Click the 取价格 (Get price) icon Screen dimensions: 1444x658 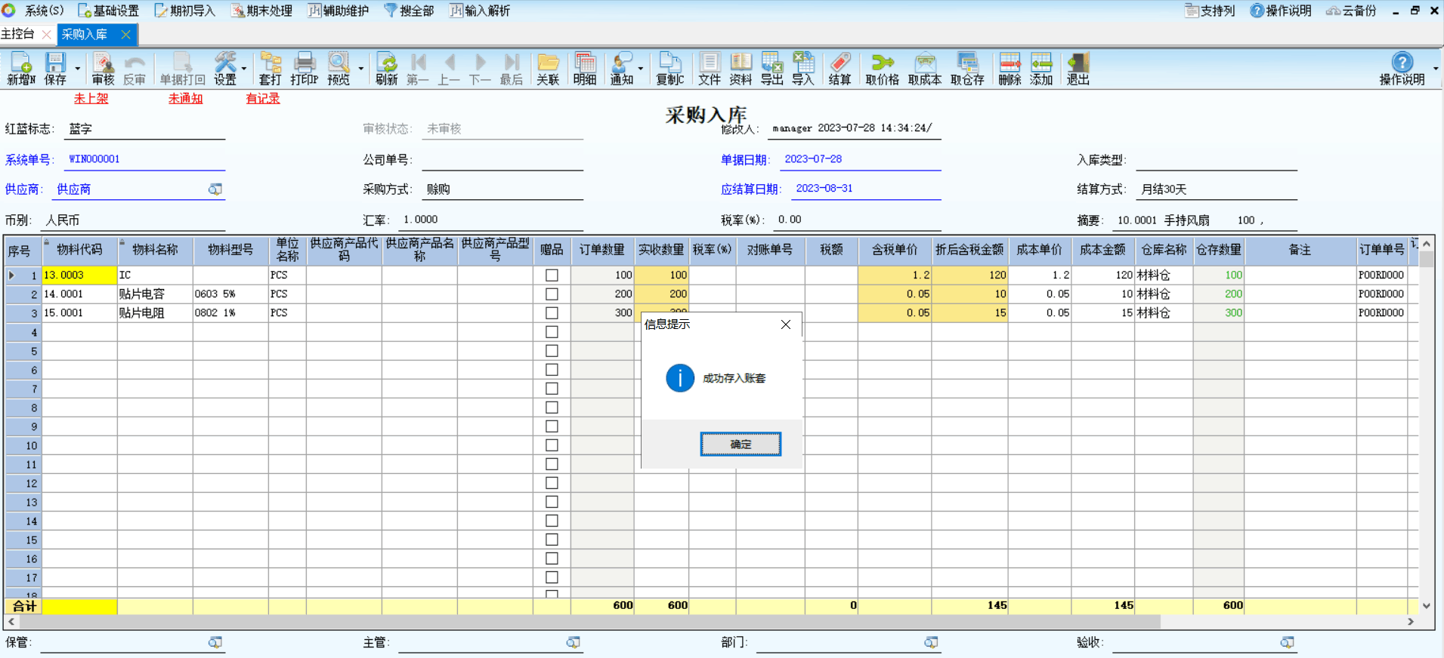(x=882, y=69)
